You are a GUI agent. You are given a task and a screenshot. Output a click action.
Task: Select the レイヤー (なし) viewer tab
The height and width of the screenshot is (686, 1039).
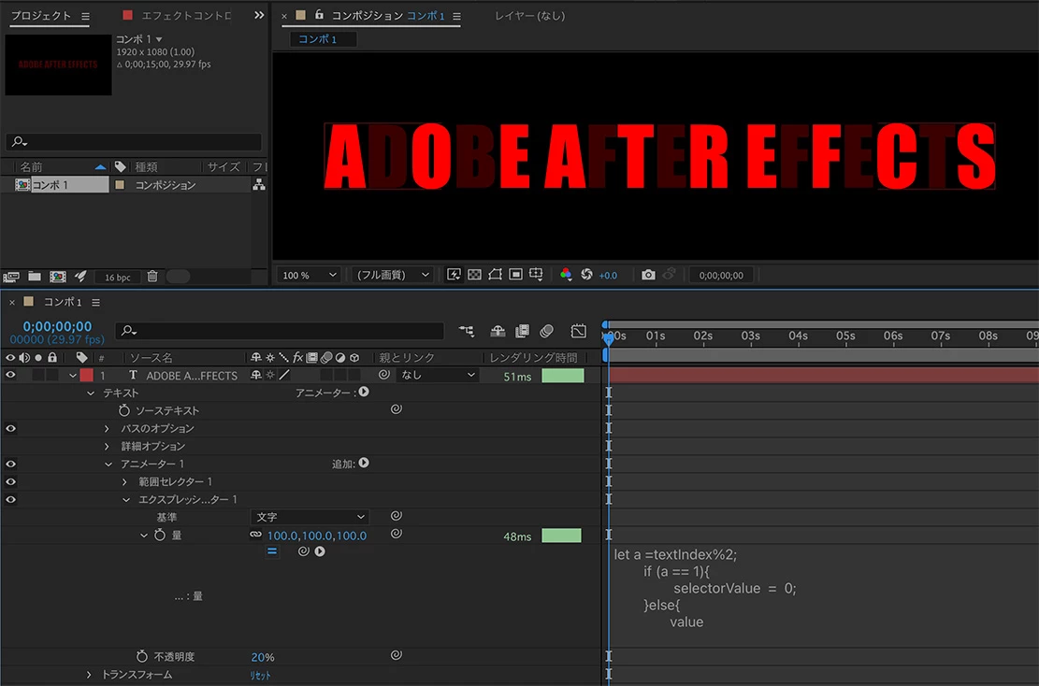coord(530,15)
